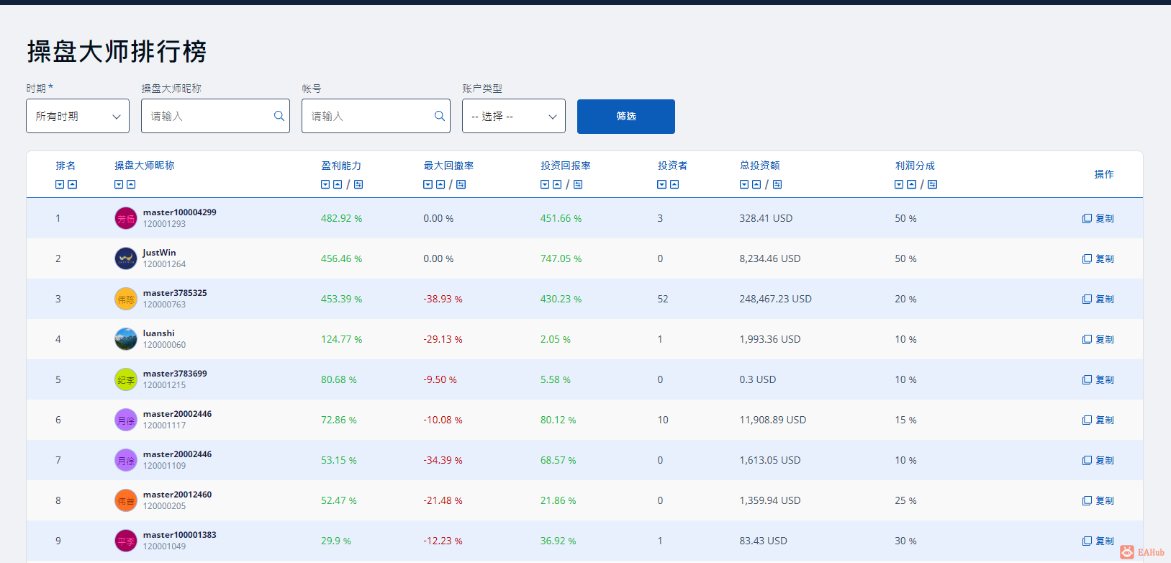1171x563 pixels.
Task: Sort 操盘大师昵称 column ascending
Action: click(x=131, y=185)
